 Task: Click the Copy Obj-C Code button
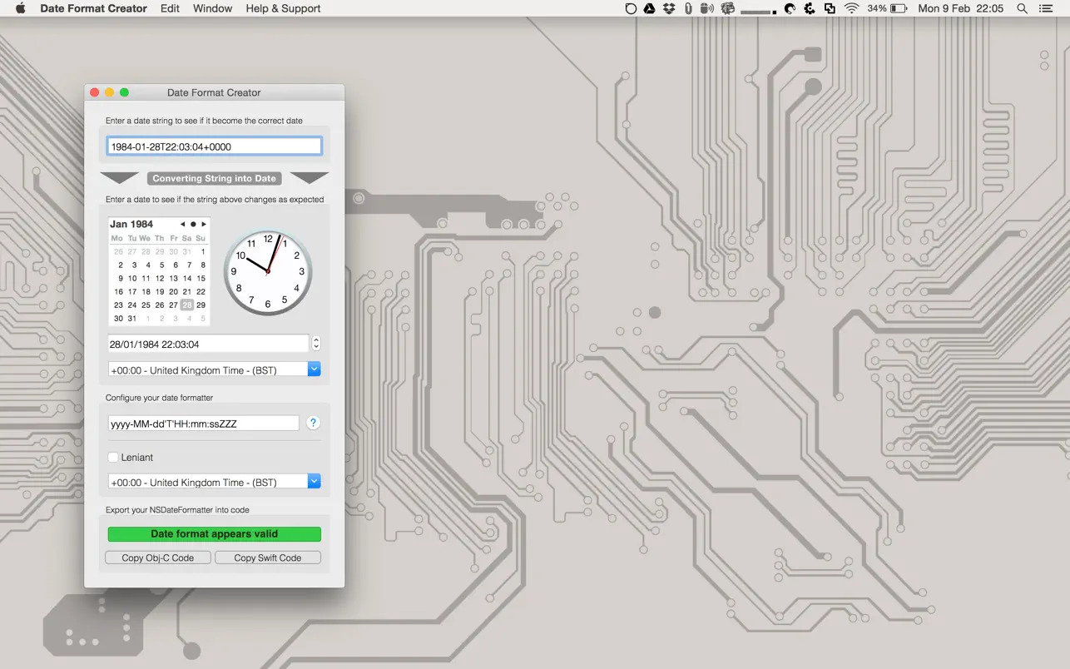(x=157, y=557)
